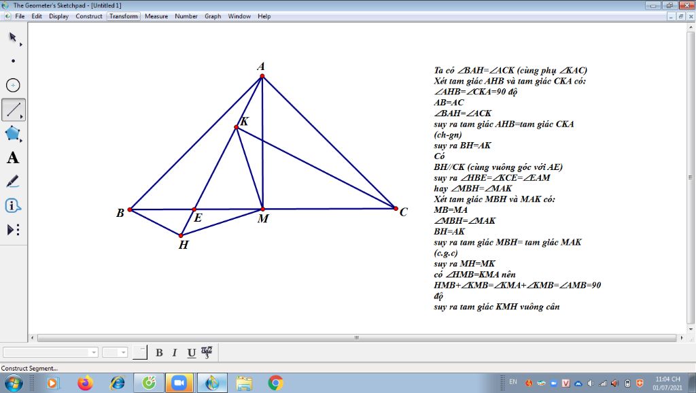Click horizontal scrollbar right arrow
The width and height of the screenshot is (696, 393).
[682, 338]
